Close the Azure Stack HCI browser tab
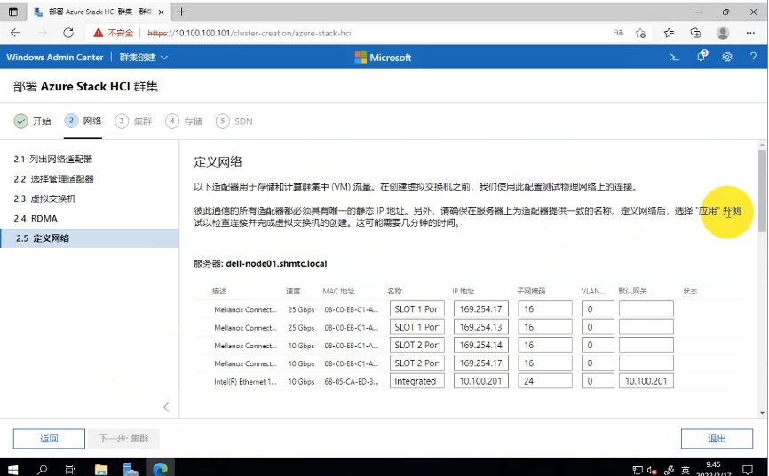The width and height of the screenshot is (769, 476). [x=161, y=12]
